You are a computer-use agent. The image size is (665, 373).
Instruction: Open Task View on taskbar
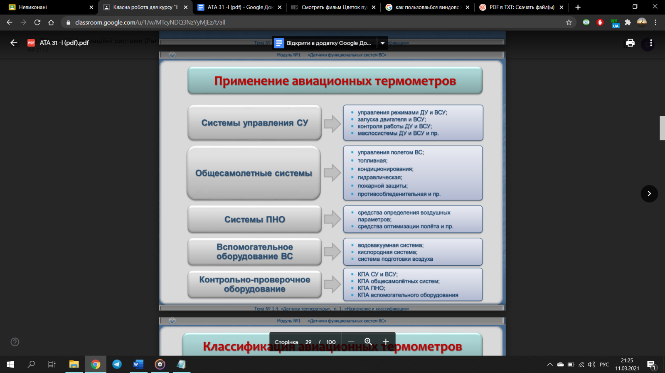(x=52, y=364)
